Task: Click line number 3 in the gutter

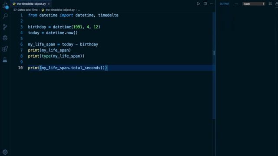Action: point(21,27)
